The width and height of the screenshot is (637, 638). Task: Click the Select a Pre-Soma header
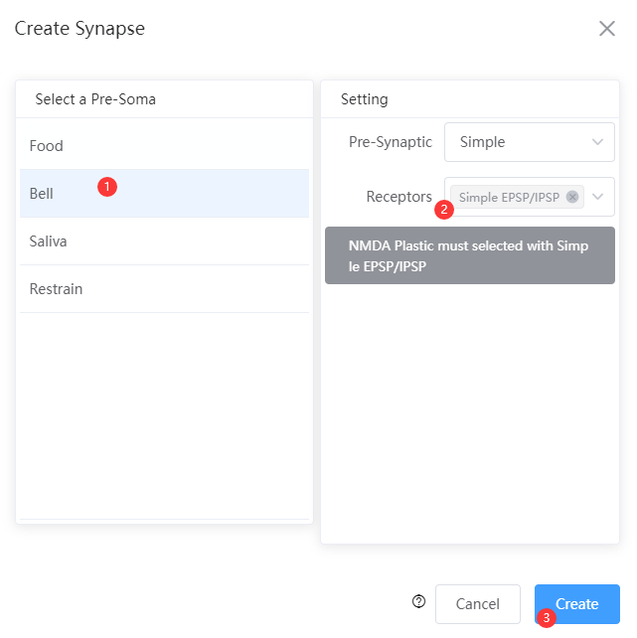coord(95,99)
